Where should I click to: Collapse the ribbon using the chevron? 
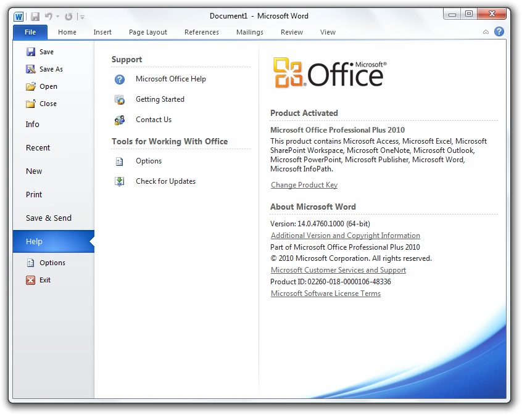point(486,31)
